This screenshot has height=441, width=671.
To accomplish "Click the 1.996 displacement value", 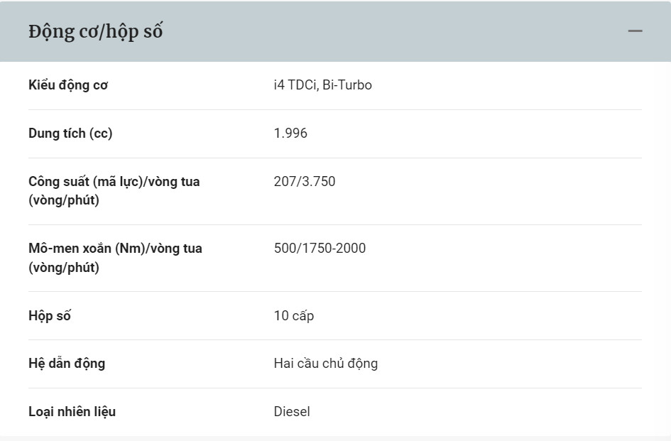I will 290,134.
